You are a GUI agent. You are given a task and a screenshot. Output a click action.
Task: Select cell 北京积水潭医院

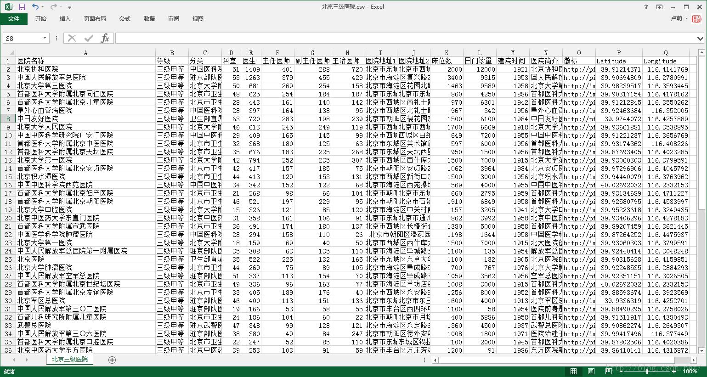85,176
